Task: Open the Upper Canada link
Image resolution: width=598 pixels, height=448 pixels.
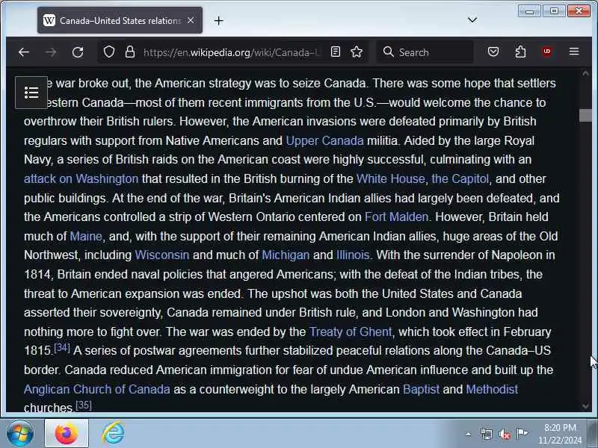Action: coord(324,140)
